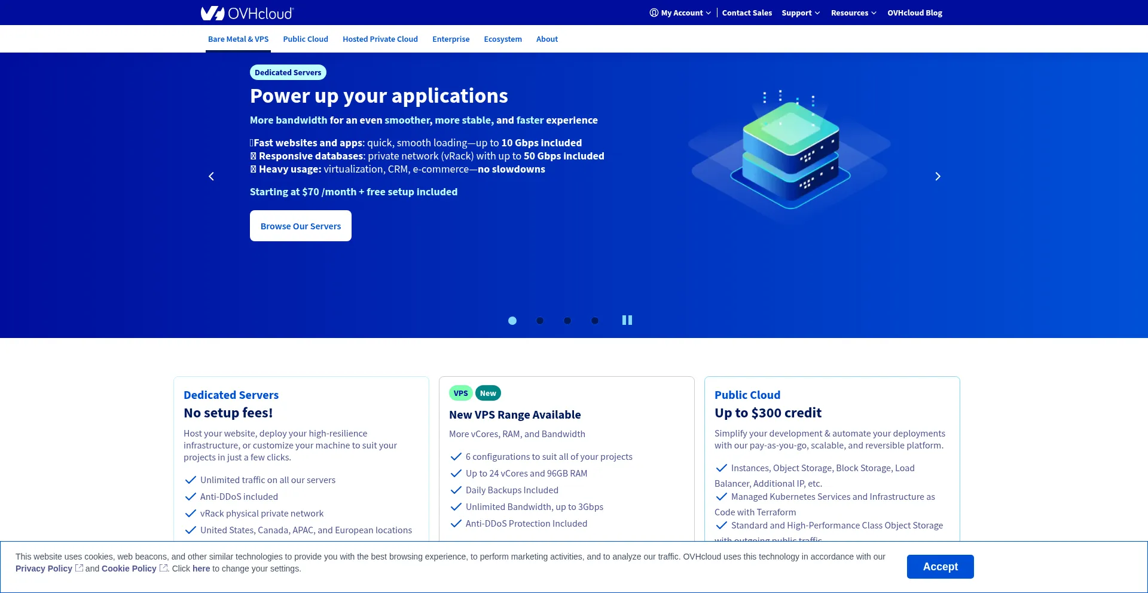Click the Browse Our Servers button

[x=301, y=226]
